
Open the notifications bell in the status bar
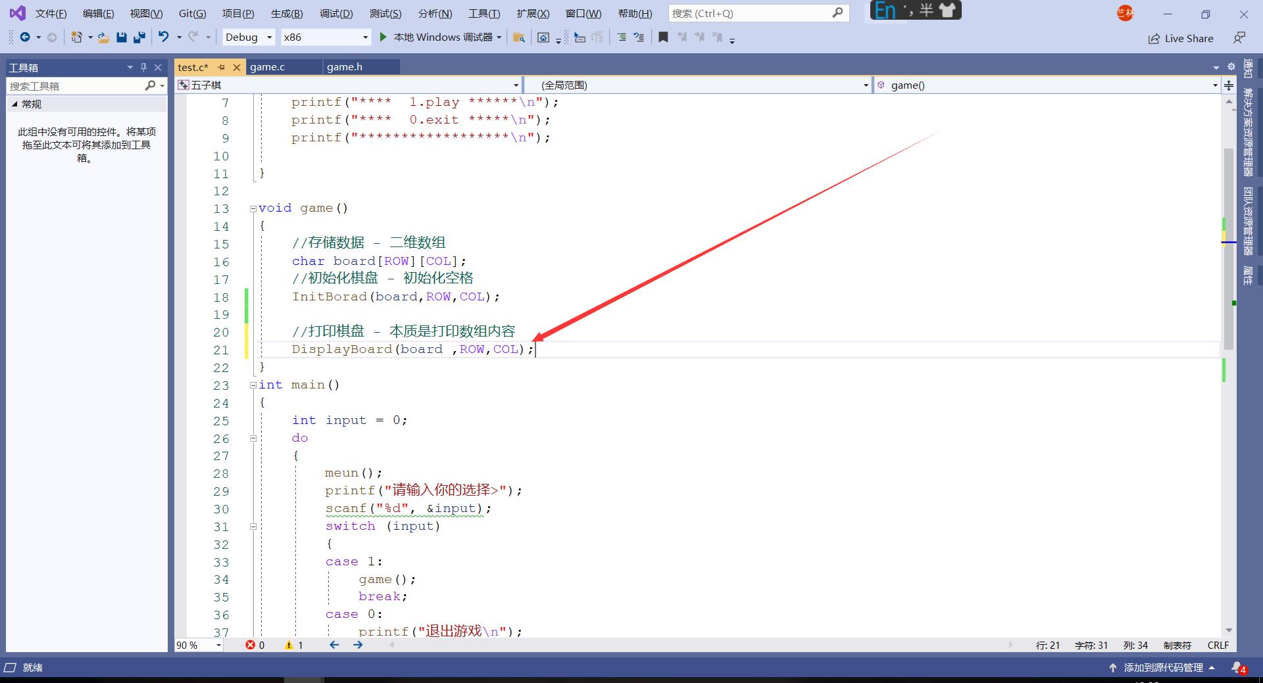click(x=1238, y=668)
